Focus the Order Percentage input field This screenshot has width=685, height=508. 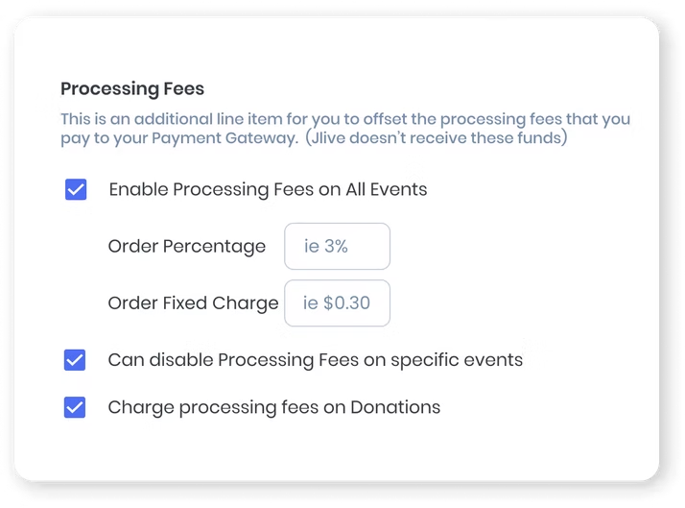pos(338,247)
